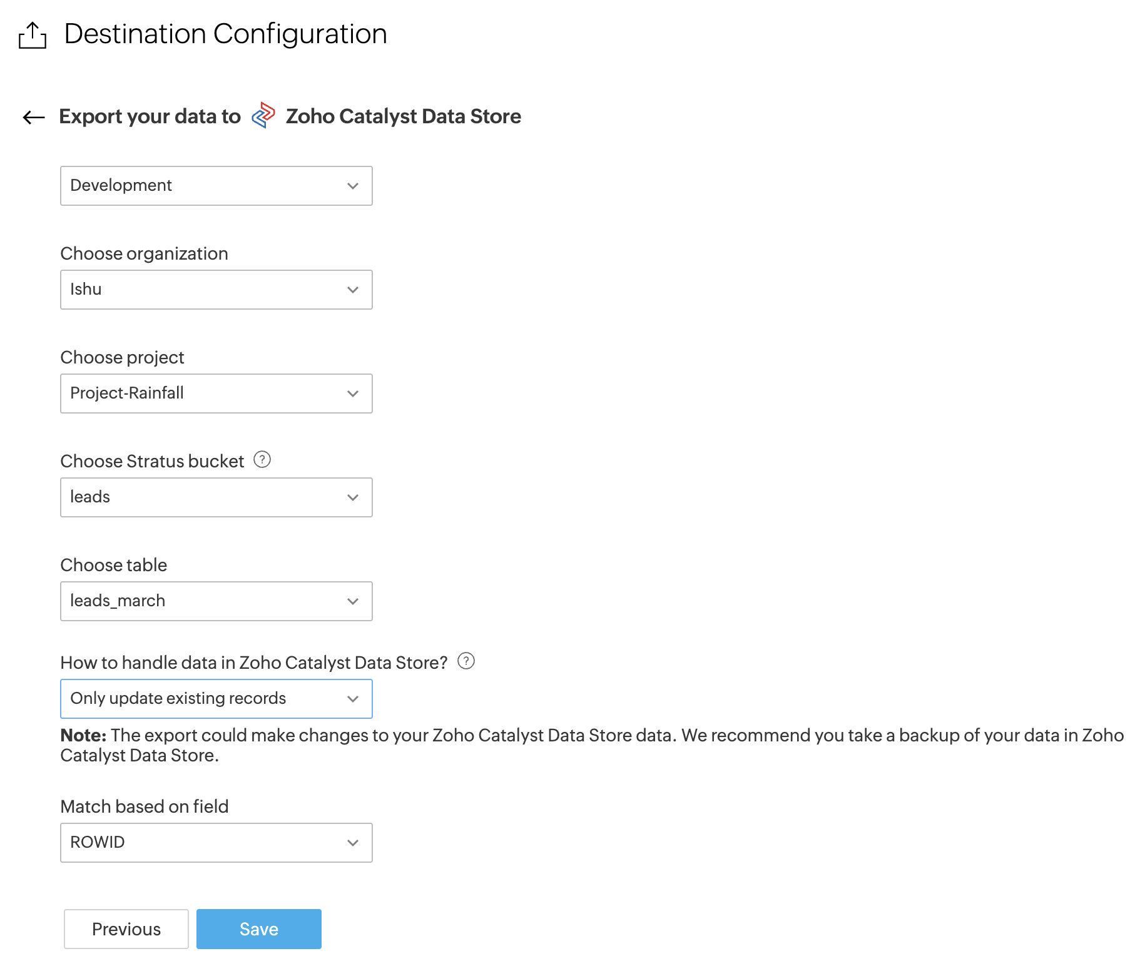Open the Development environment dropdown

216,186
